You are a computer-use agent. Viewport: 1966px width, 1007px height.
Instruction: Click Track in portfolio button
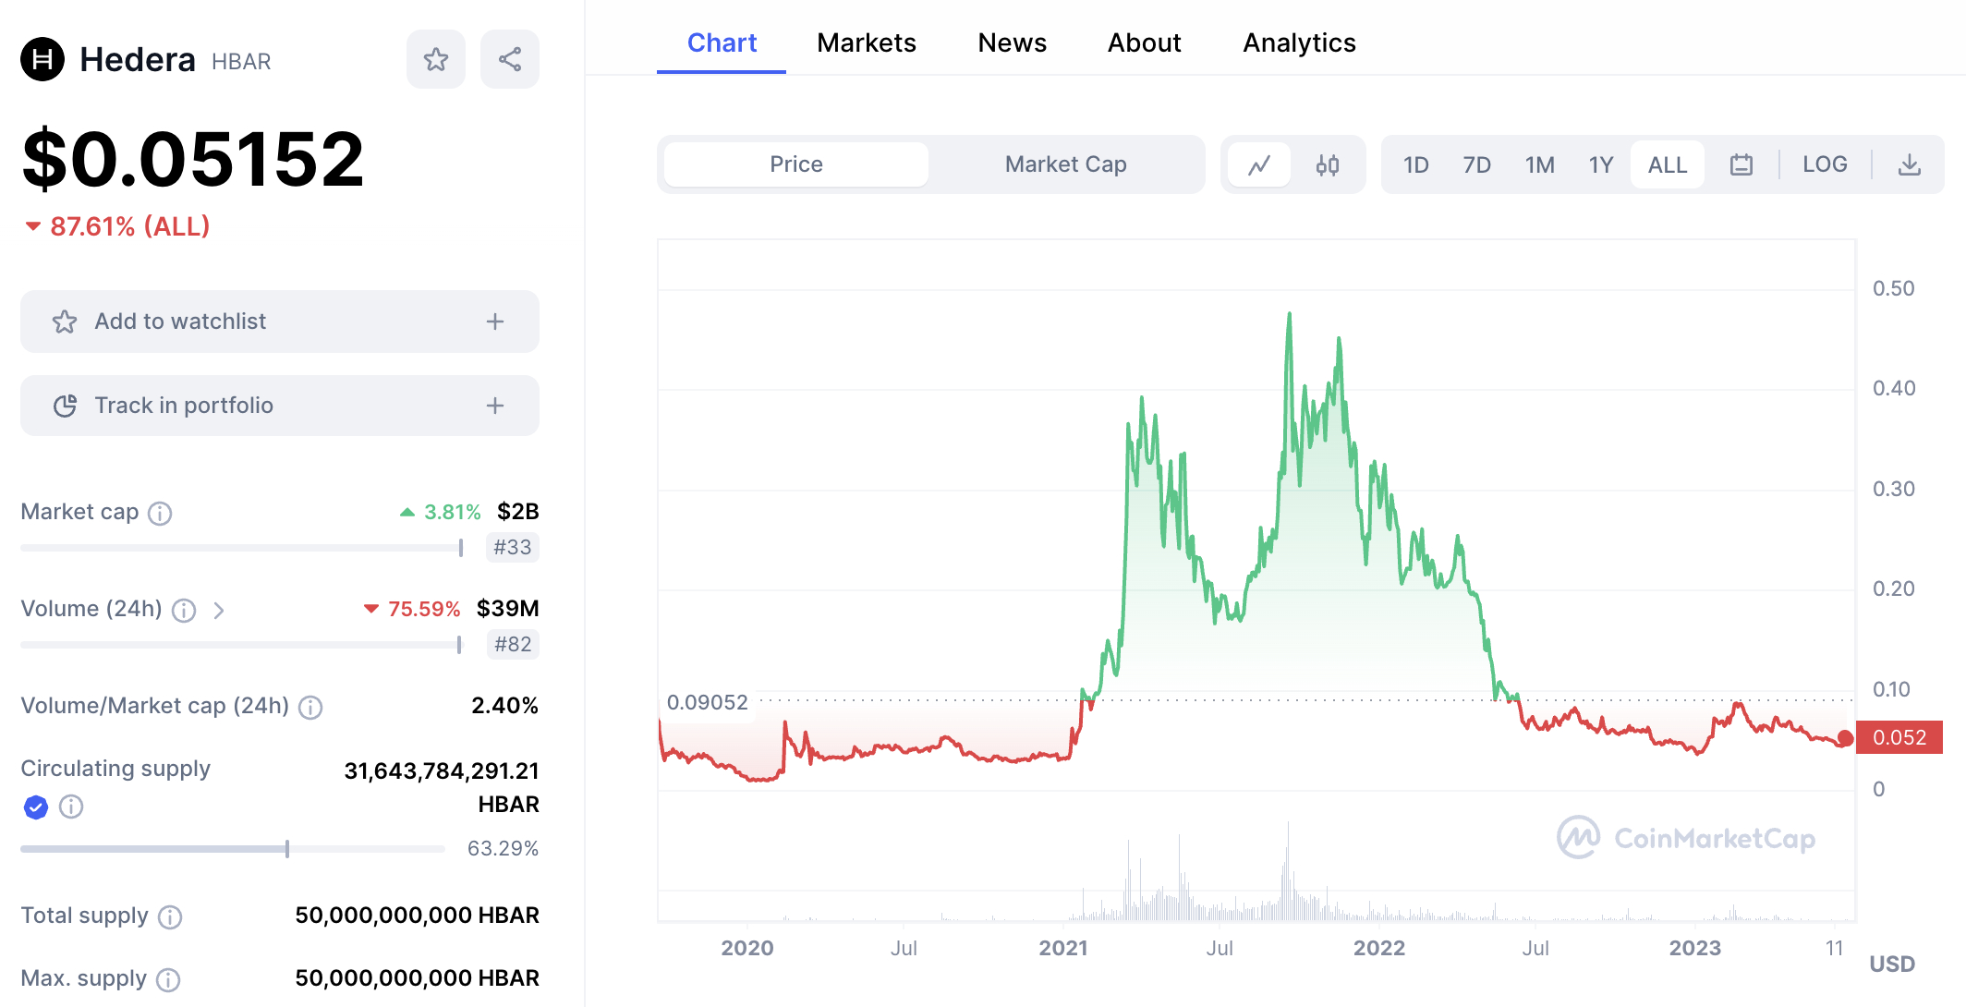(280, 406)
